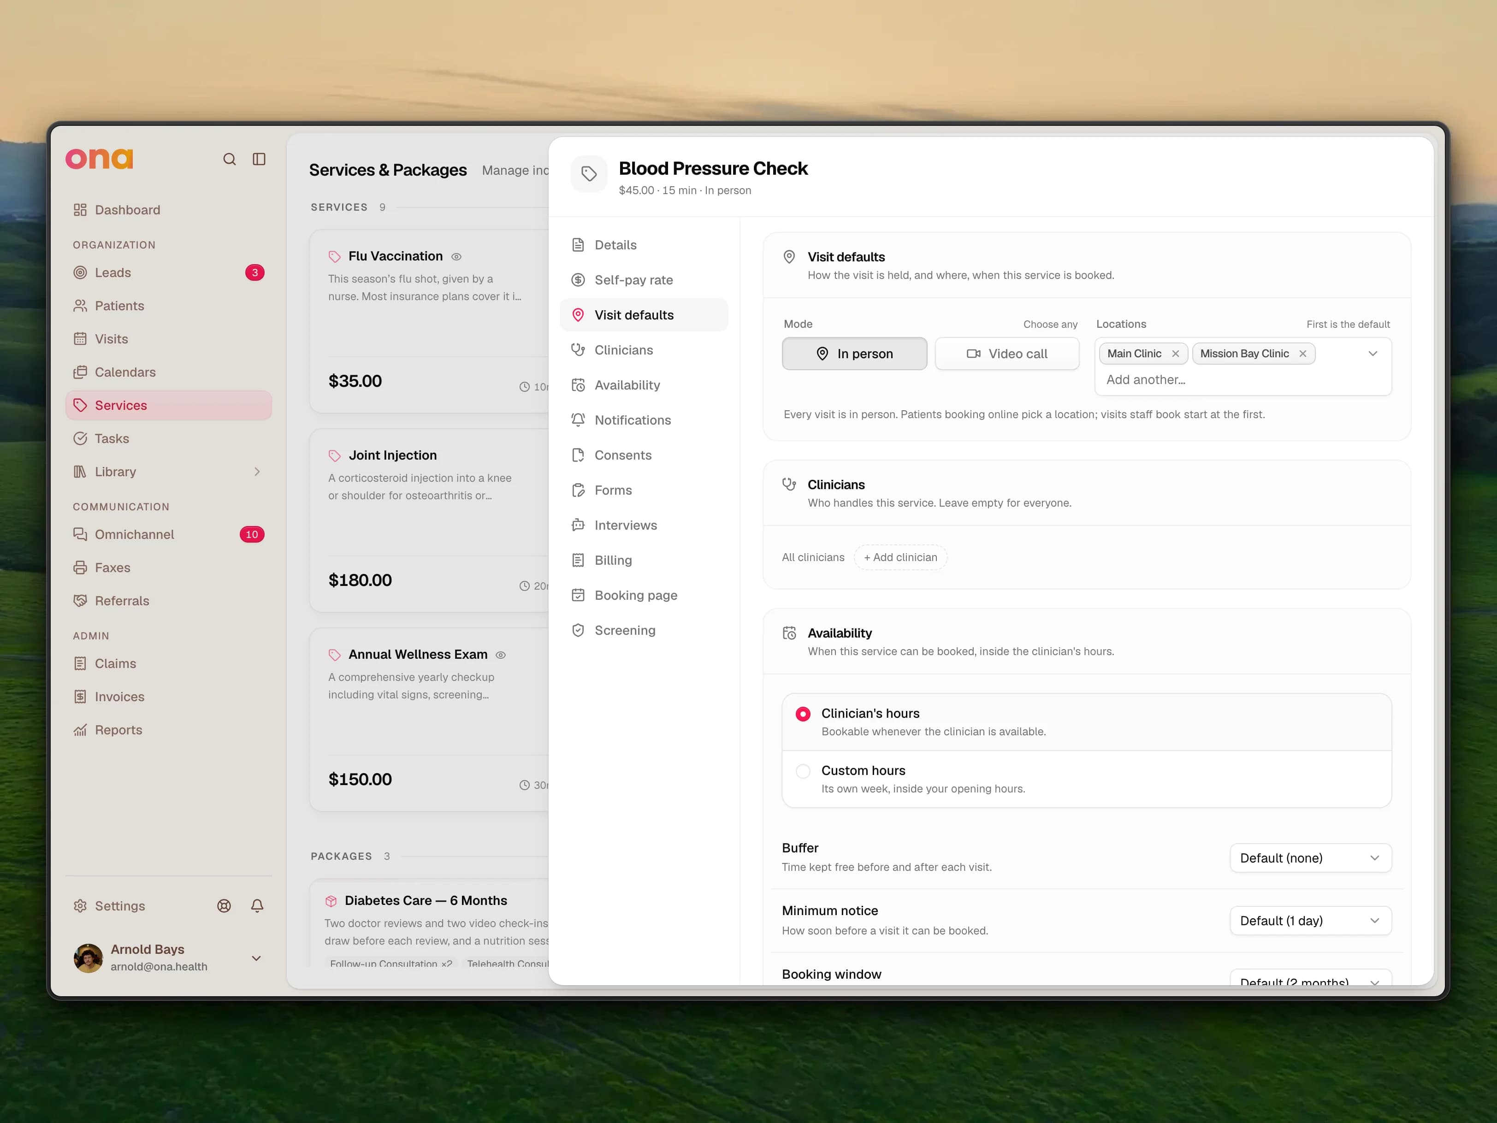Viewport: 1497px width, 1123px height.
Task: Click the Clinicians section stethoscope icon
Action: 789,485
